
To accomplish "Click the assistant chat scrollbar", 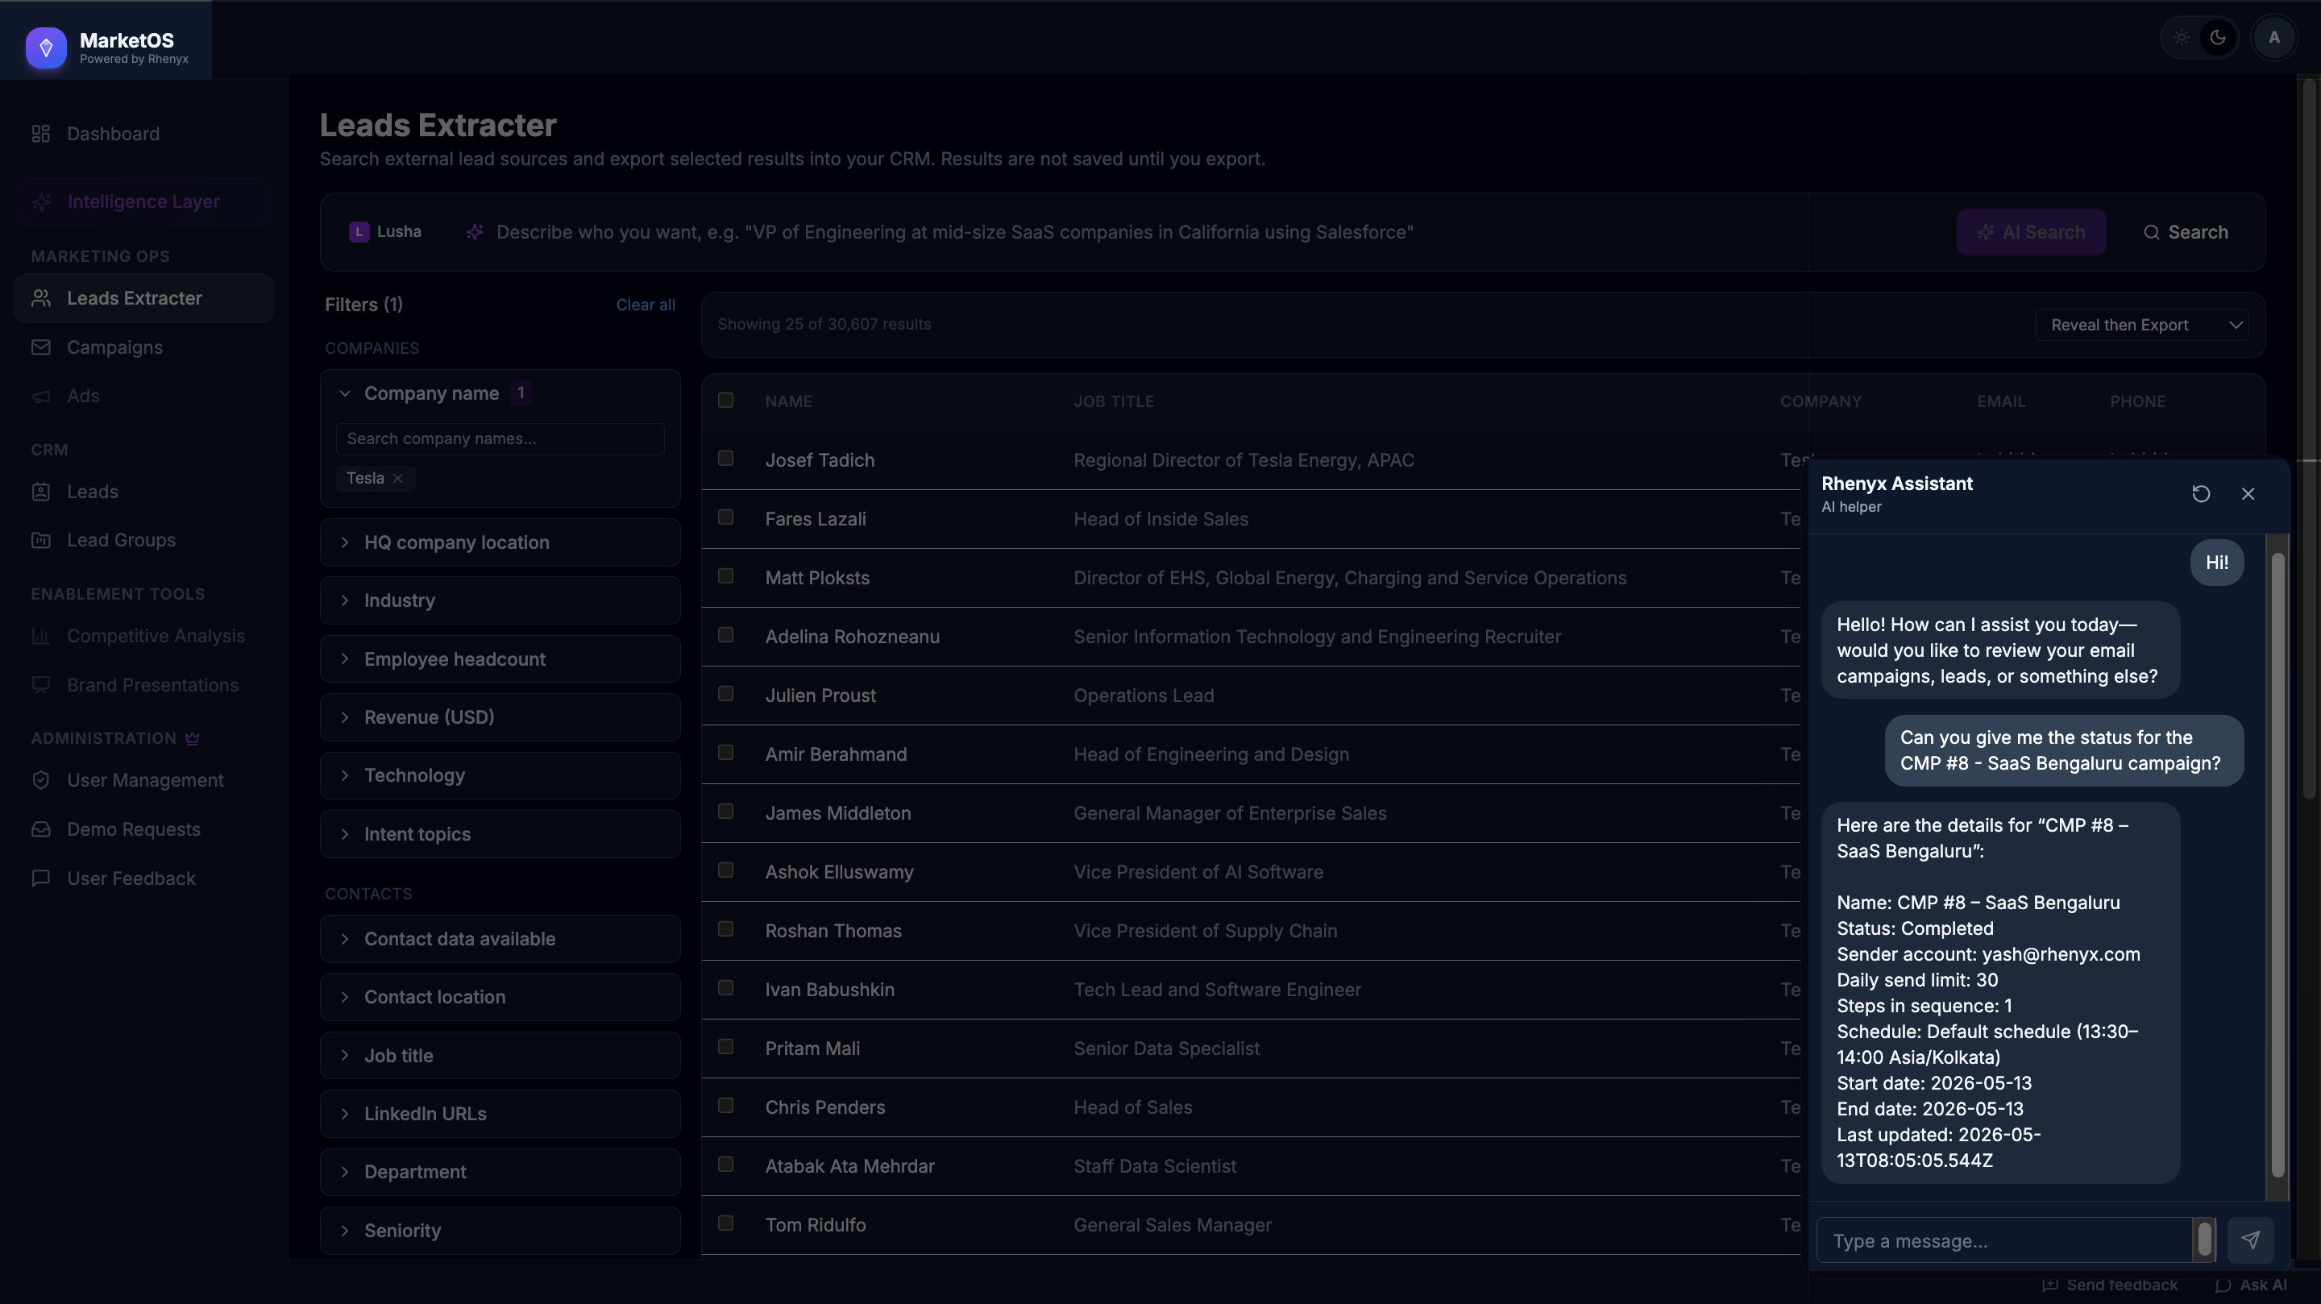I will (x=2277, y=865).
